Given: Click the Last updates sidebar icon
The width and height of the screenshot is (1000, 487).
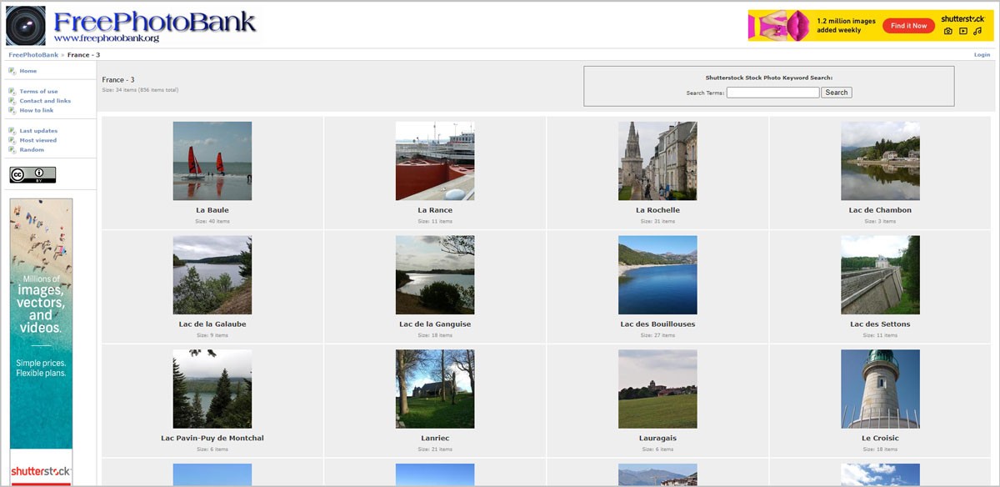Looking at the screenshot, I should 12,131.
